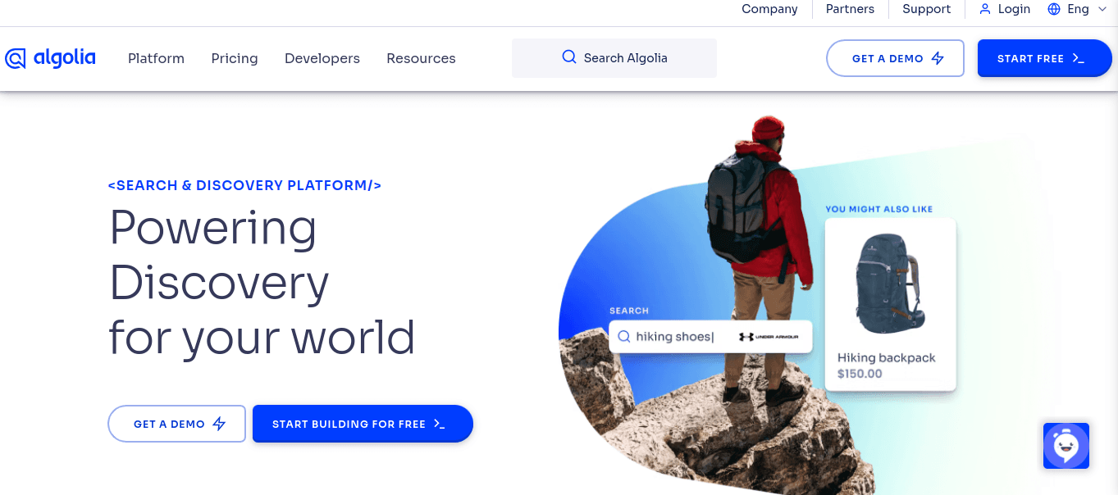1118x495 pixels.
Task: Click the hero Get a Demo button
Action: point(176,424)
